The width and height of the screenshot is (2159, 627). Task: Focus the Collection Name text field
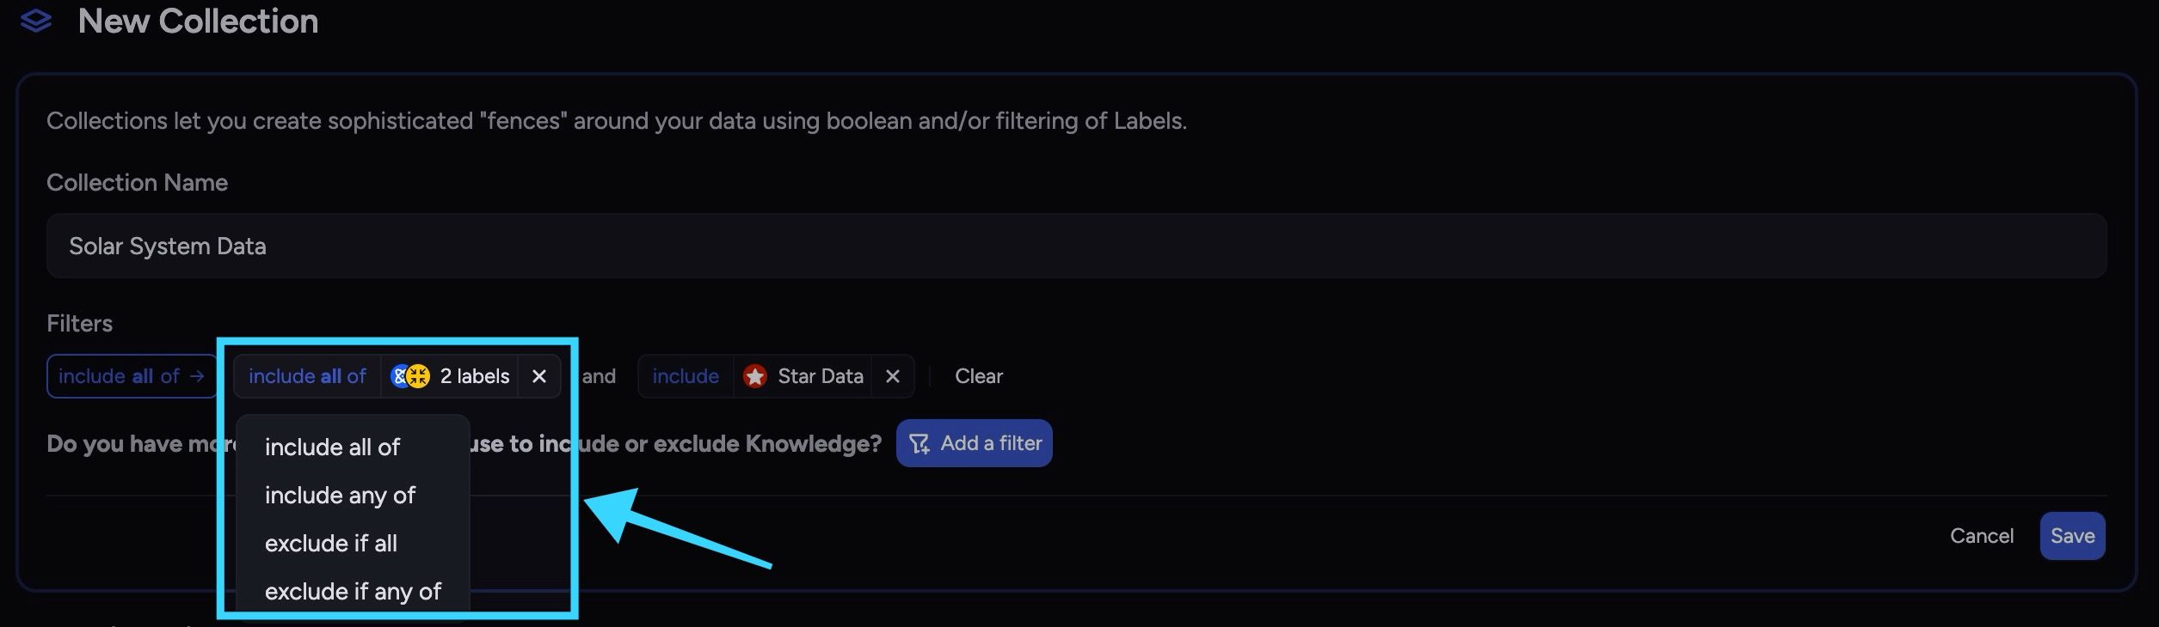point(1075,246)
